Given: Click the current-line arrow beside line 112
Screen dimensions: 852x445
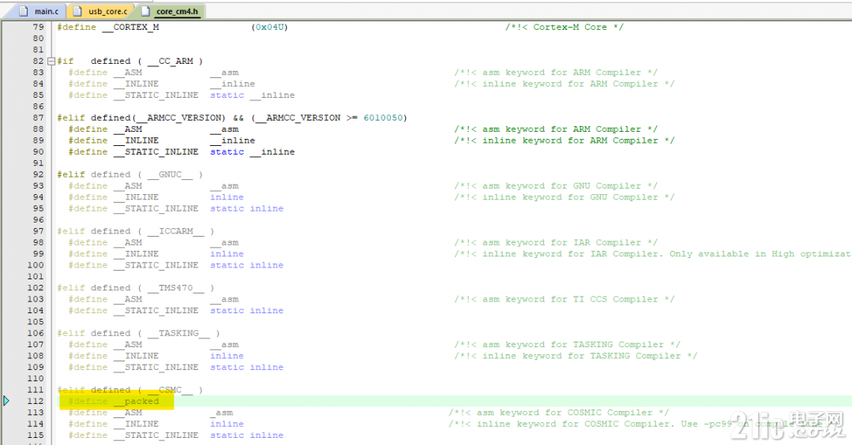Looking at the screenshot, I should pyautogui.click(x=6, y=401).
